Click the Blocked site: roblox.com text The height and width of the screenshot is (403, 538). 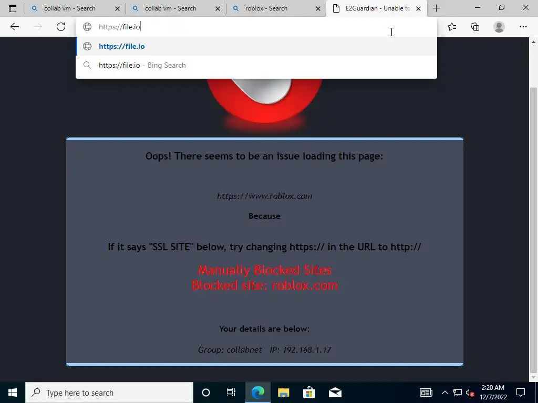265,285
